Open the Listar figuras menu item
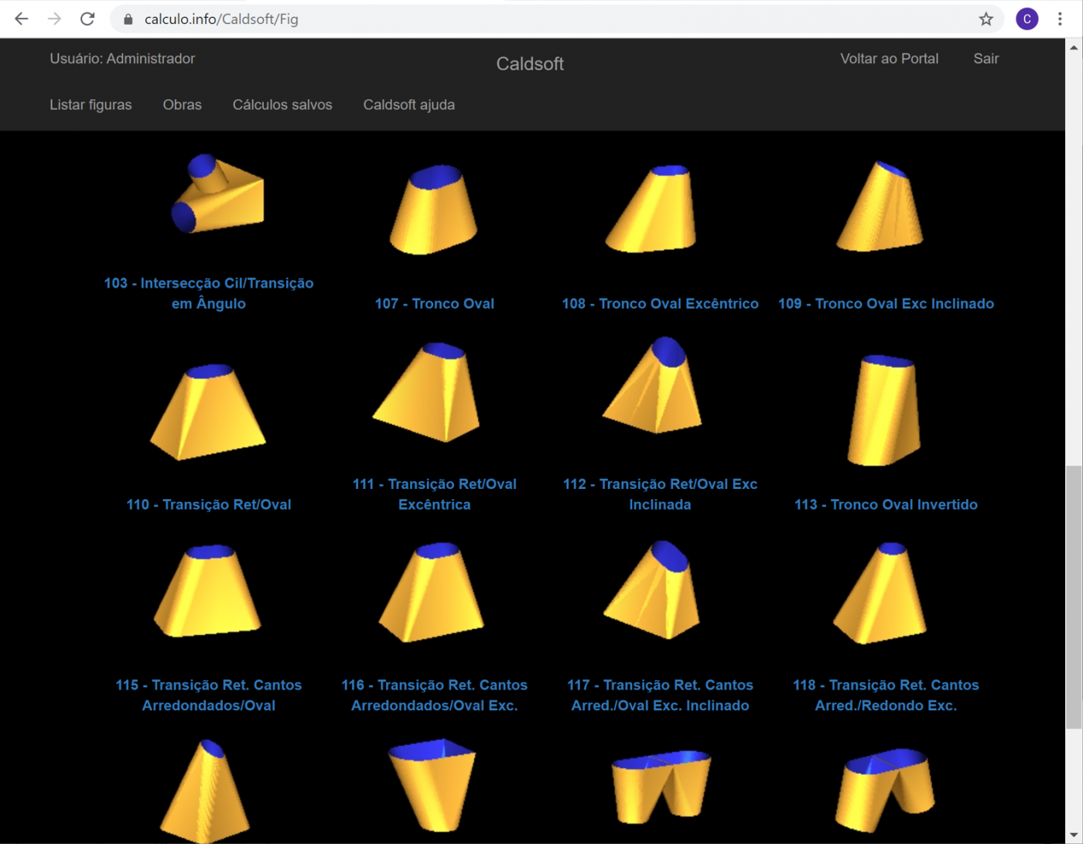 pos(91,104)
